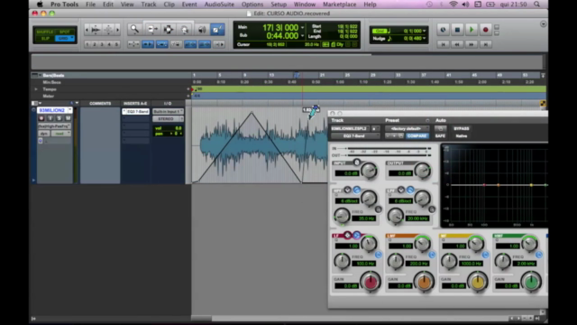The width and height of the screenshot is (577, 325).
Task: Arm the transport Record button
Action: (485, 30)
